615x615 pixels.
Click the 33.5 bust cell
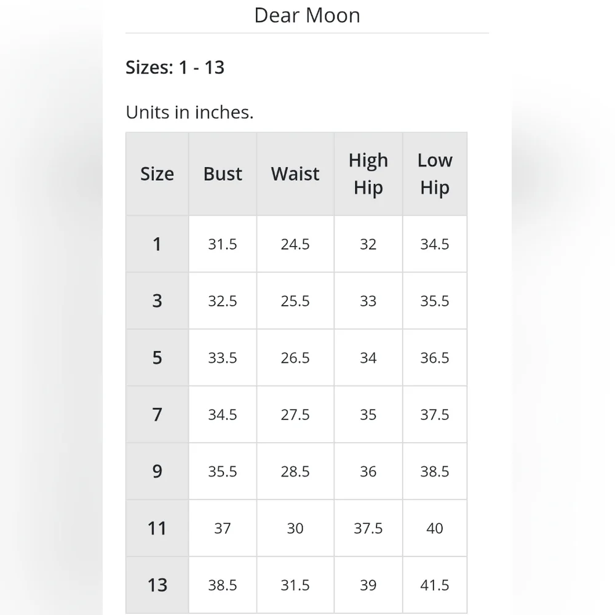(x=223, y=358)
